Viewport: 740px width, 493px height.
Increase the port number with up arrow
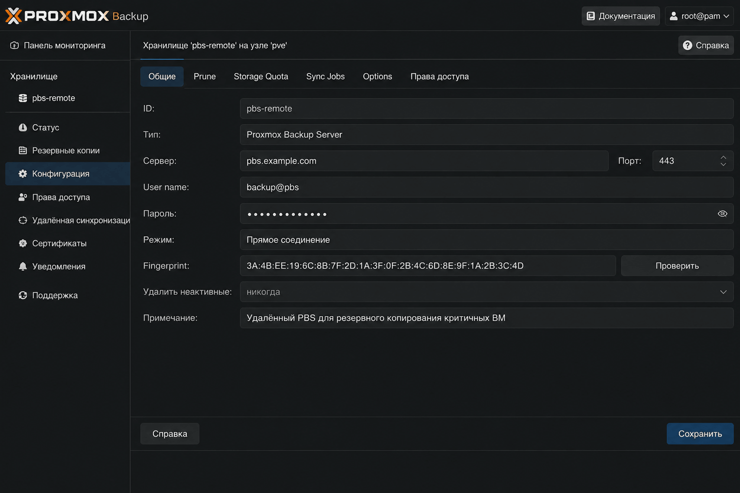point(723,157)
